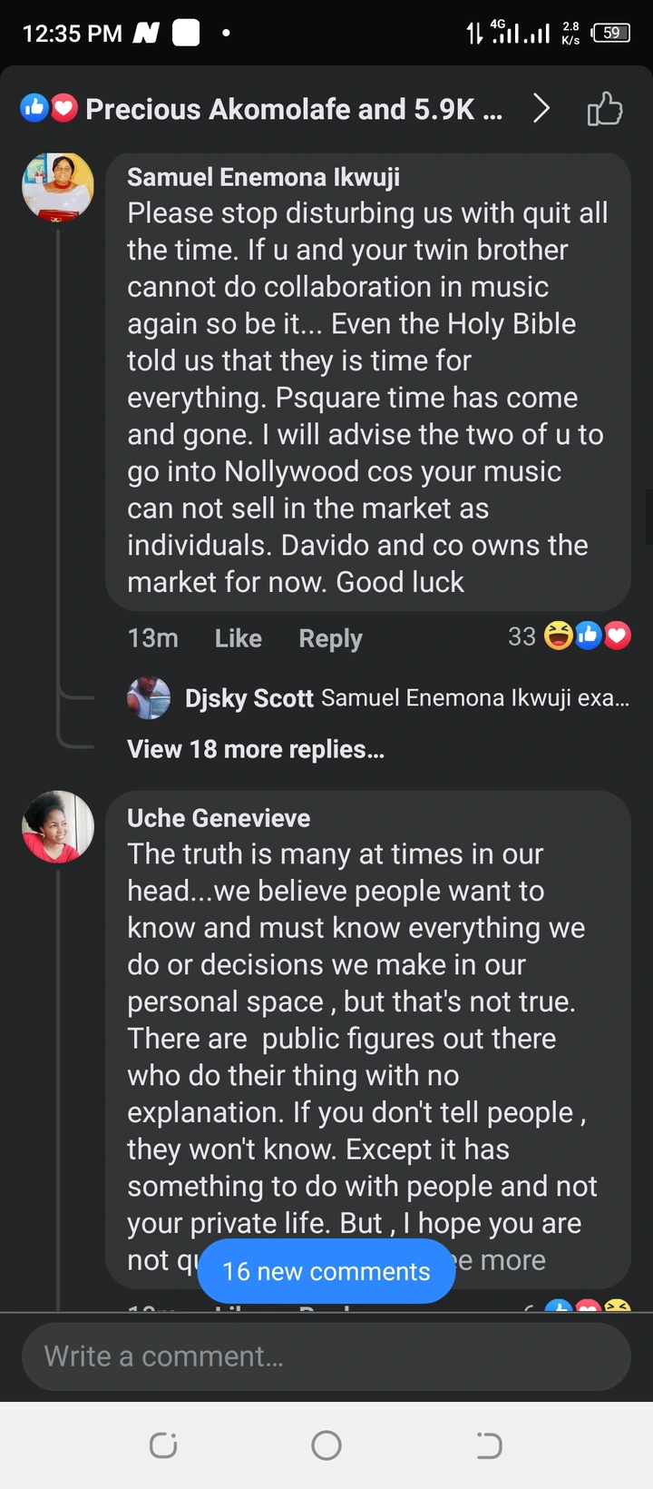The width and height of the screenshot is (653, 1489).
Task: Open Uche Genevieve's profile name
Action: click(219, 818)
